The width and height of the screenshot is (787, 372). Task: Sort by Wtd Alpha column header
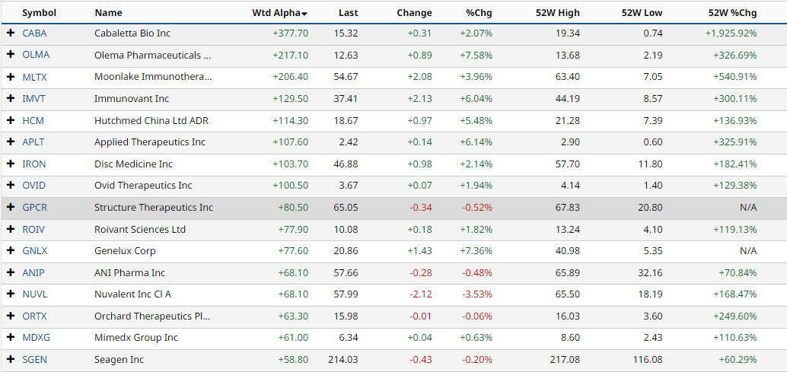[279, 13]
